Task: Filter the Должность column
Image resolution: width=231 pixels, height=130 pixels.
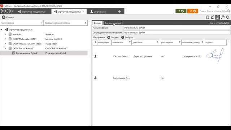Action: coord(157,43)
